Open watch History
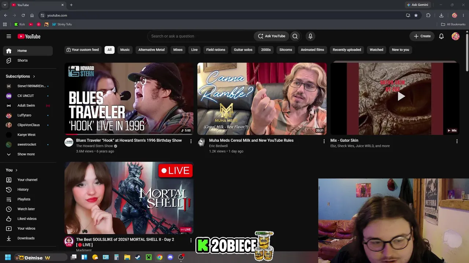Image resolution: width=469 pixels, height=263 pixels. 28,190
